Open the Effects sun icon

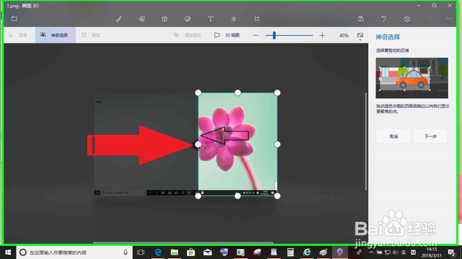pos(234,19)
